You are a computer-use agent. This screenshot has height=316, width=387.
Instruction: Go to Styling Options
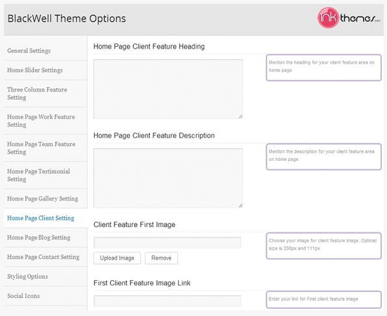coord(46,276)
